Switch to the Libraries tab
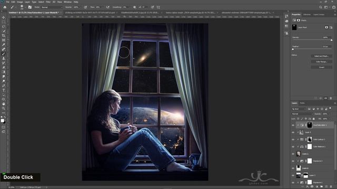Screen dimensions: 337x189 click(307, 15)
